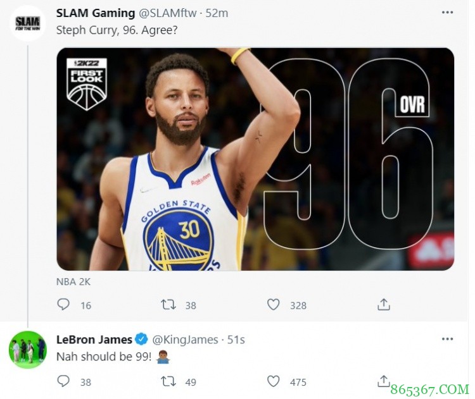Open the SLAM Gaming display name
Image resolution: width=475 pixels, height=399 pixels.
pos(96,13)
